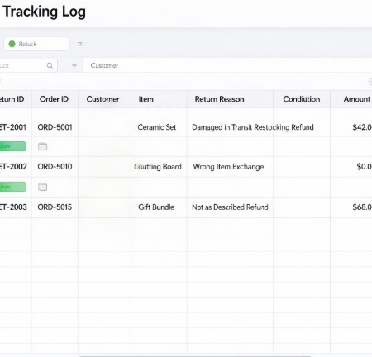Click the Tracking Log page title
This screenshot has width=372, height=357.
coord(44,12)
